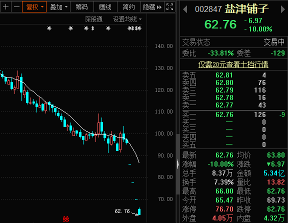Toggle fullscreen chart expand icon
Viewport: 288px width, 223px height.
pyautogui.click(x=169, y=7)
